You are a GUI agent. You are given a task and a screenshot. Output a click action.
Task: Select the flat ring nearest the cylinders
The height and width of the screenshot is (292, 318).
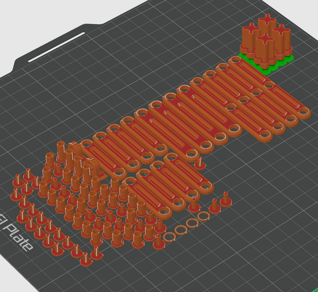pos(169,237)
